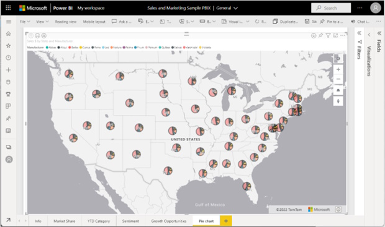The image size is (385, 227).
Task: Open My workspace avatar in sidebar
Action: pos(9,160)
